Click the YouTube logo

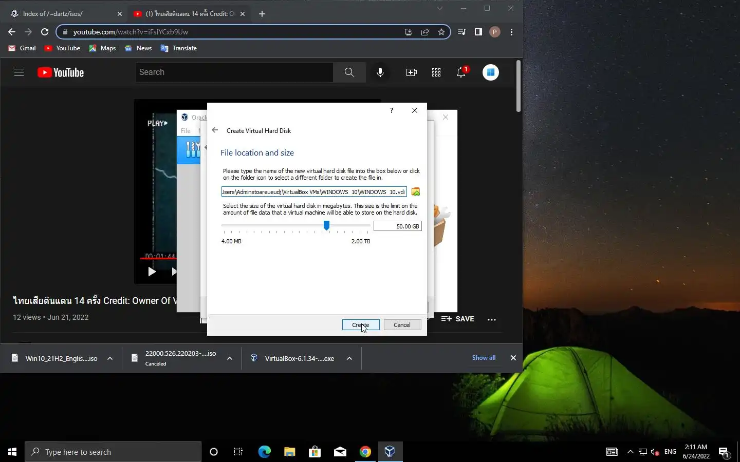(x=61, y=72)
